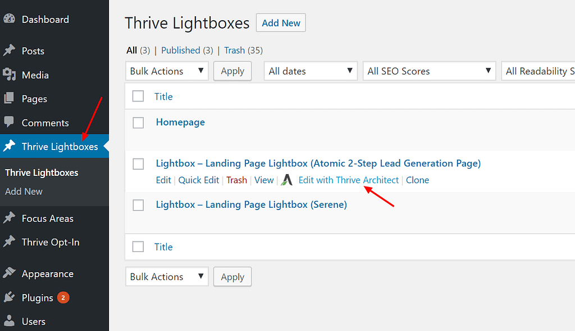The image size is (575, 331).
Task: Open the All SEO Scores dropdown
Action: pos(429,71)
